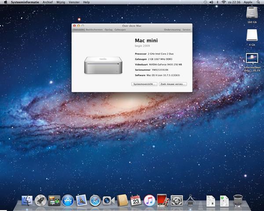The height and width of the screenshot is (211, 264).
Task: Open Photo Booth in the dock
Action: [x=163, y=200]
